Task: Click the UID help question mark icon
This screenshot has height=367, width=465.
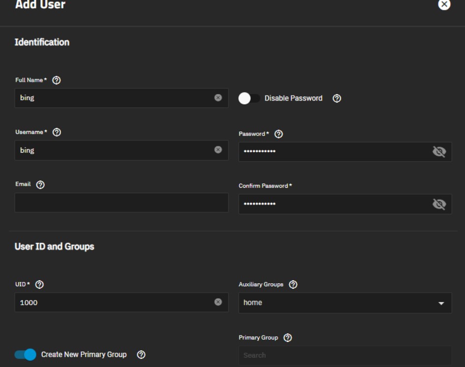Action: [40, 285]
